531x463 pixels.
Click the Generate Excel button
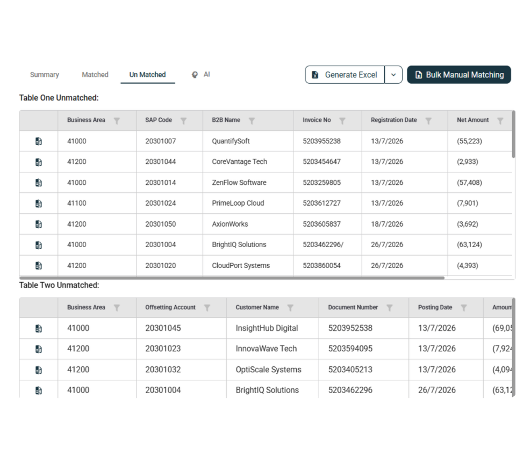(345, 75)
